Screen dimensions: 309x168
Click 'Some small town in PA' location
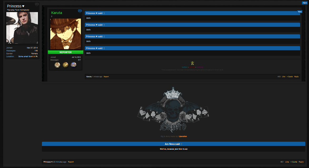[28, 57]
